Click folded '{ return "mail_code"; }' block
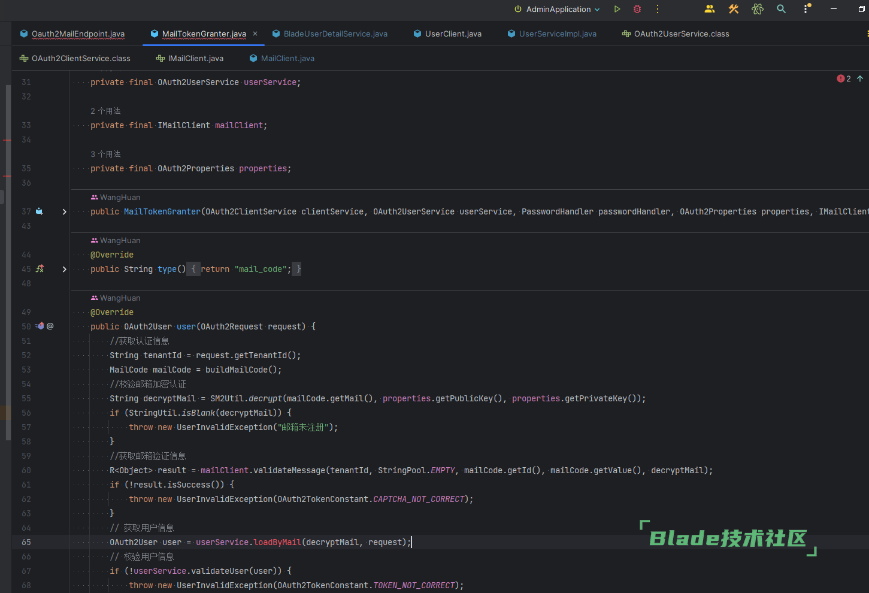The height and width of the screenshot is (593, 869). tap(244, 269)
